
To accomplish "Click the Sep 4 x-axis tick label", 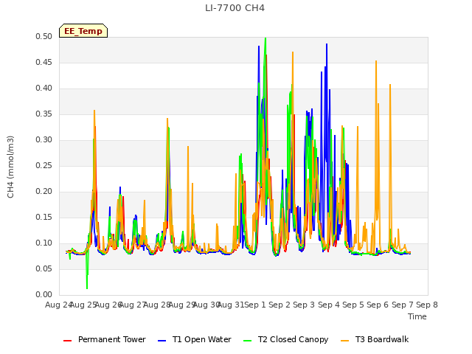I will [x=329, y=305].
